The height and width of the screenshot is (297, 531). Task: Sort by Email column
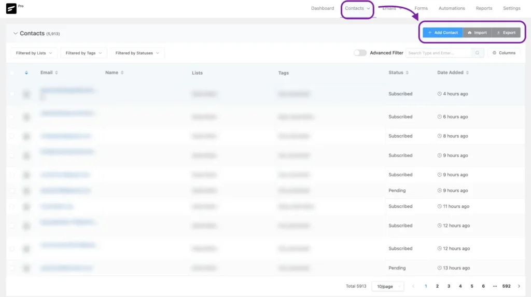click(x=49, y=73)
